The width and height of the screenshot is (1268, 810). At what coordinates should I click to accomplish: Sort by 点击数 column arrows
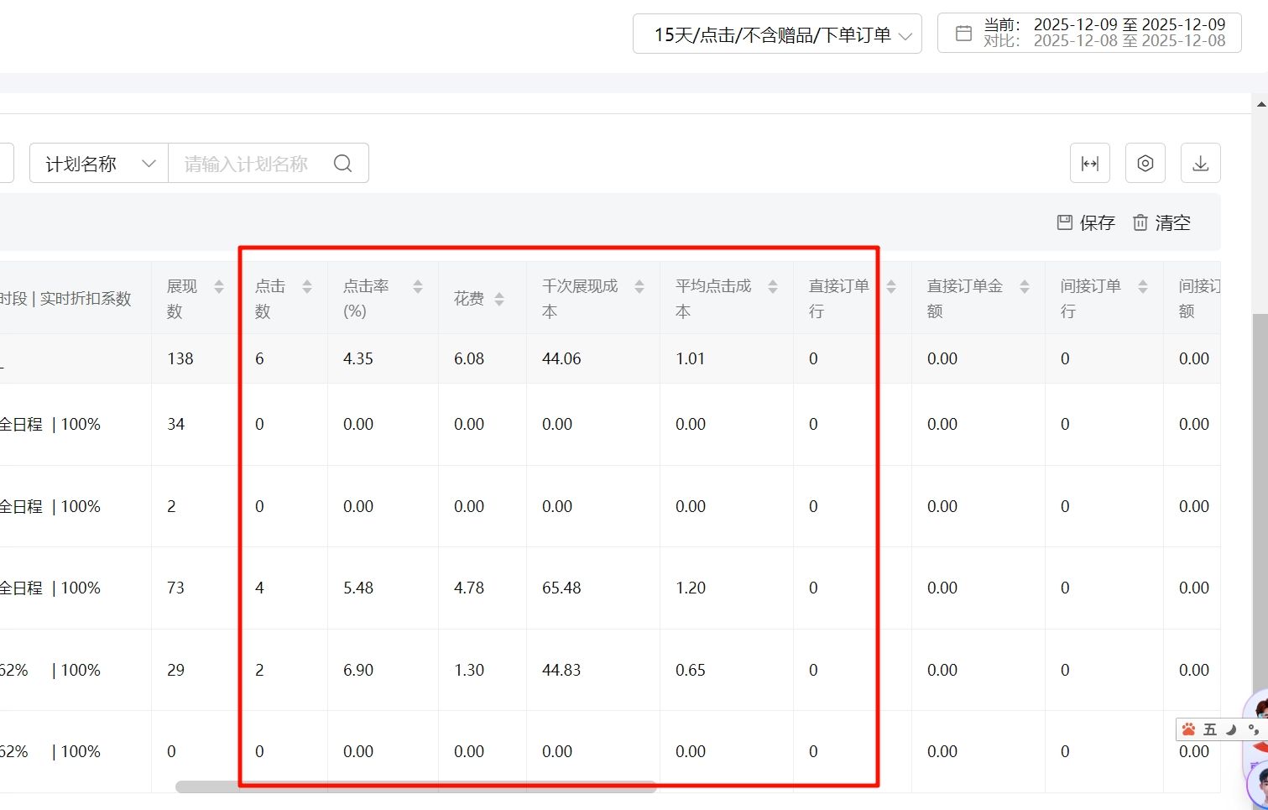pyautogui.click(x=307, y=287)
